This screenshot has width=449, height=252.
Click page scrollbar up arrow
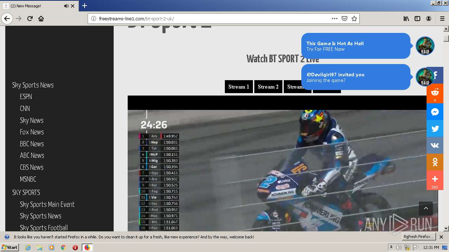point(446,29)
